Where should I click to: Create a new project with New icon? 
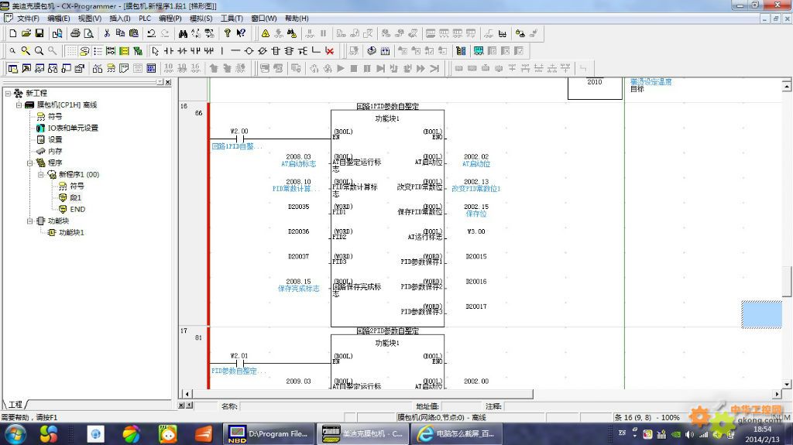tap(12, 33)
